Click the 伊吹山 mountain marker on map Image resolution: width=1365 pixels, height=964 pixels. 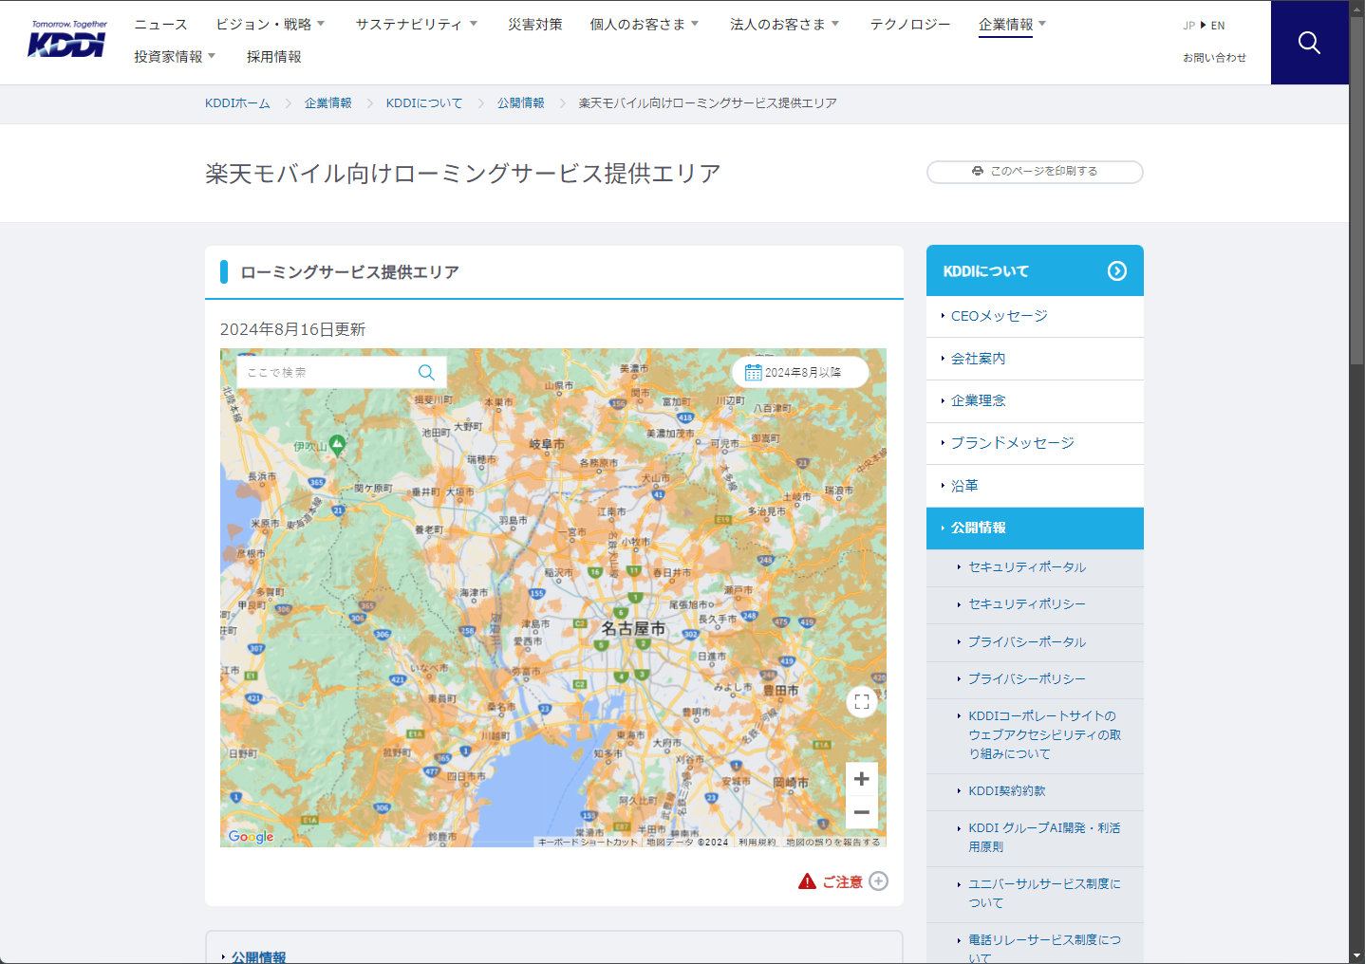point(337,444)
